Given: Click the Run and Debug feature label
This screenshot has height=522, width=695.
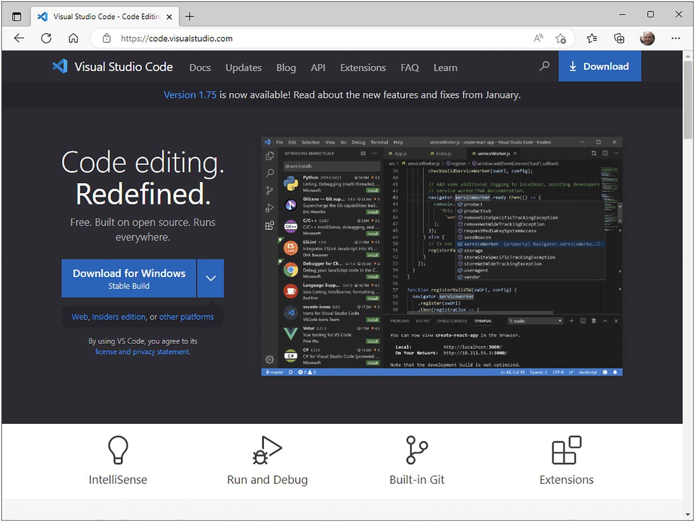Looking at the screenshot, I should [x=267, y=480].
